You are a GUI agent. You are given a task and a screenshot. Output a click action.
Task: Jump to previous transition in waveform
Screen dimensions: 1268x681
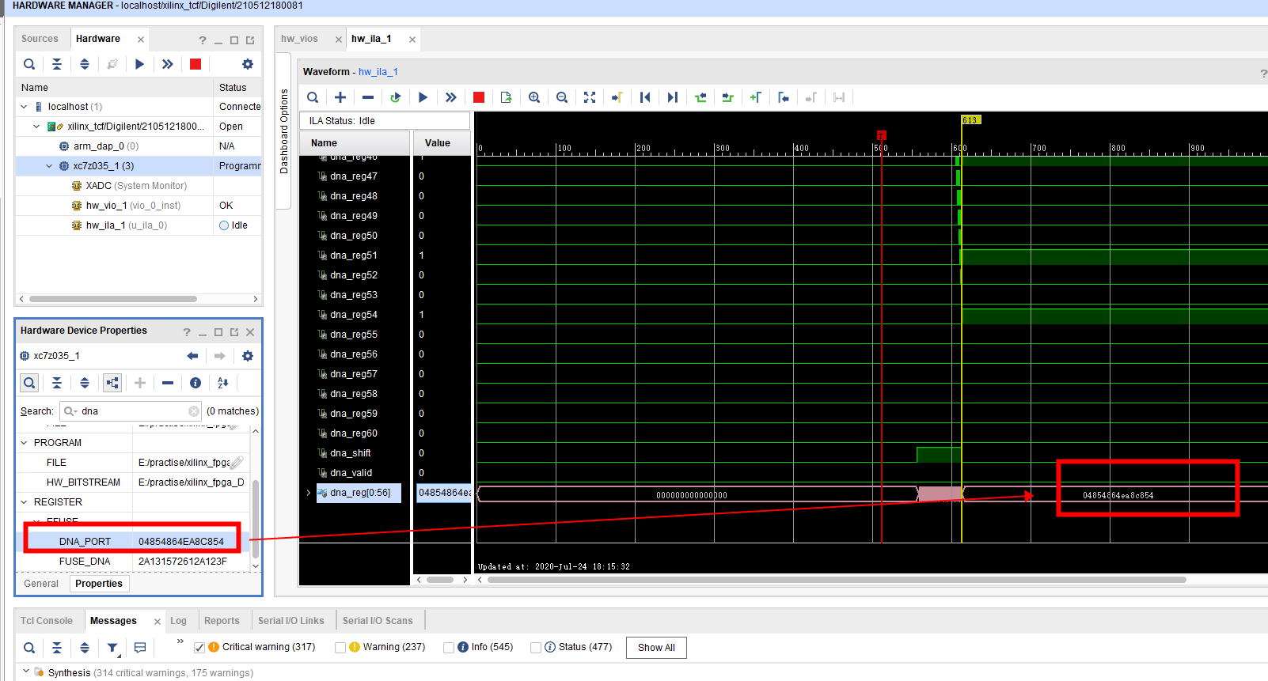pos(700,97)
